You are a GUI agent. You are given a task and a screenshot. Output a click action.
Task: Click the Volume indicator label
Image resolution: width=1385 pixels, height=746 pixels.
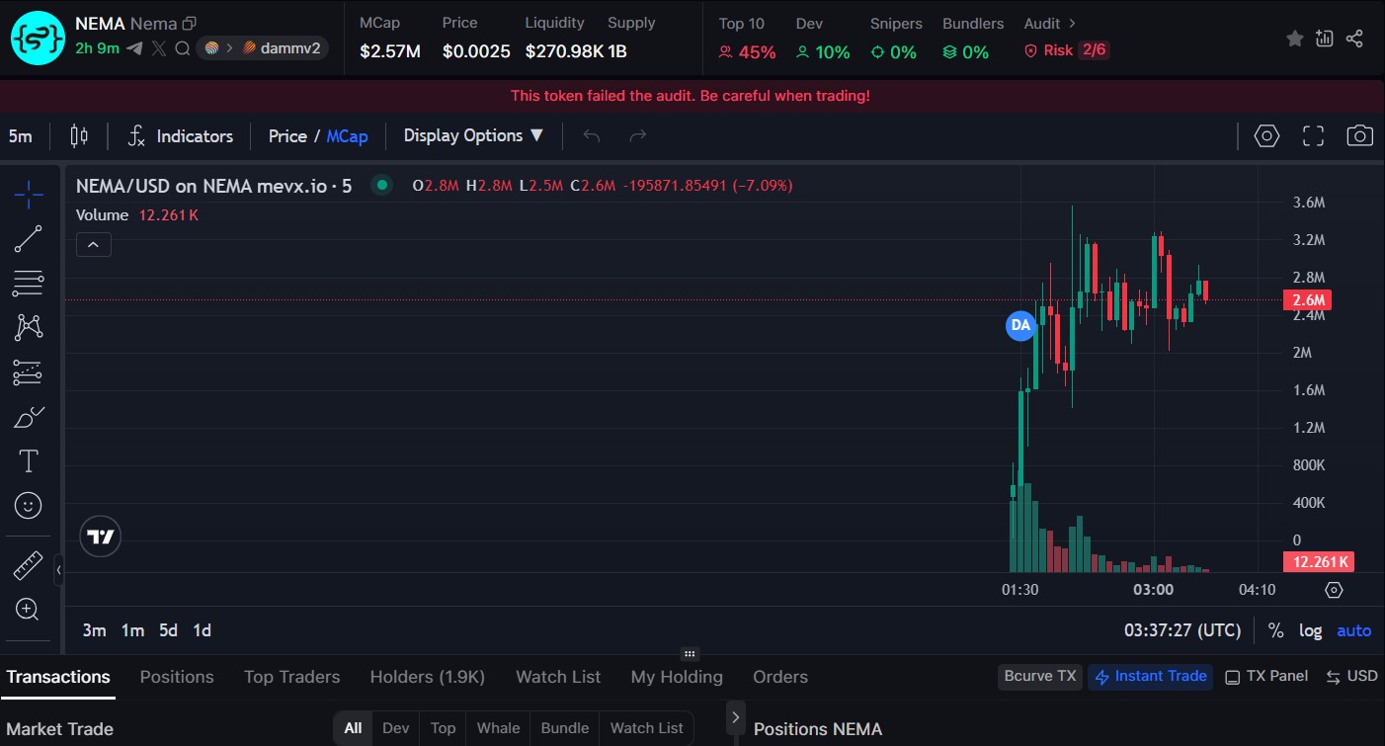point(103,214)
